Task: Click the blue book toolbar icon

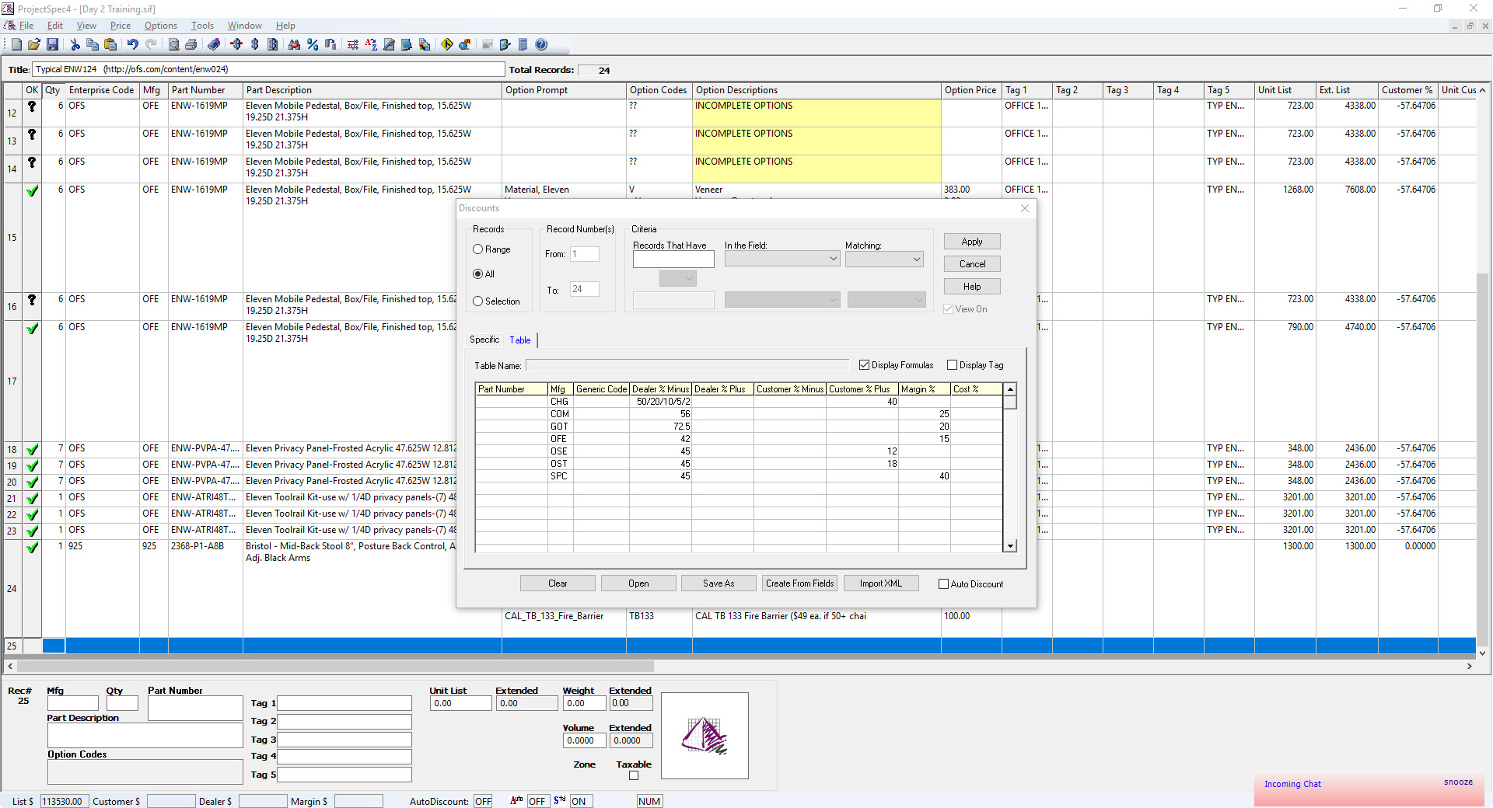Action: [406, 44]
